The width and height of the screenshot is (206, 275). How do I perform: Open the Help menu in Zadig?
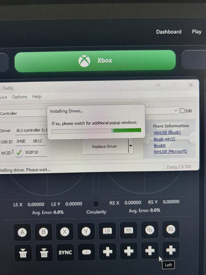pyautogui.click(x=37, y=97)
